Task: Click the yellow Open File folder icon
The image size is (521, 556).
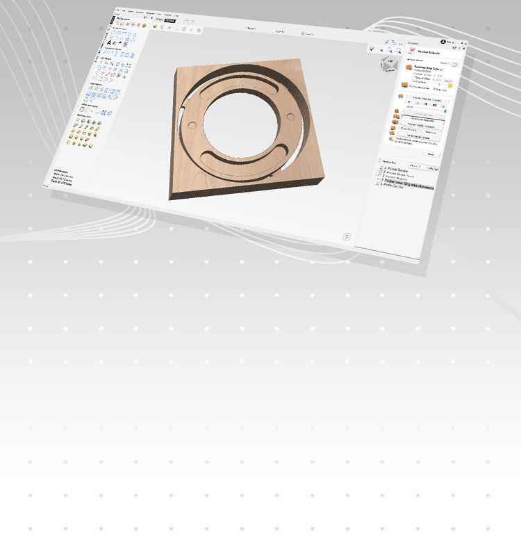Action: (x=122, y=24)
